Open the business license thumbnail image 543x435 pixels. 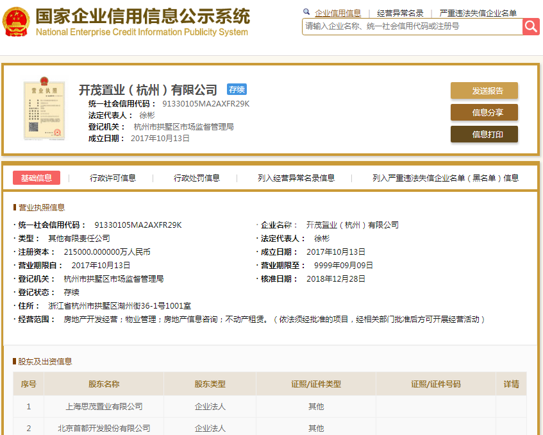(x=44, y=108)
